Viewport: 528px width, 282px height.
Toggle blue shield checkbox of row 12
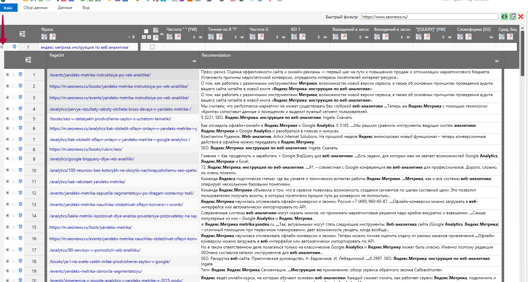(20, 193)
